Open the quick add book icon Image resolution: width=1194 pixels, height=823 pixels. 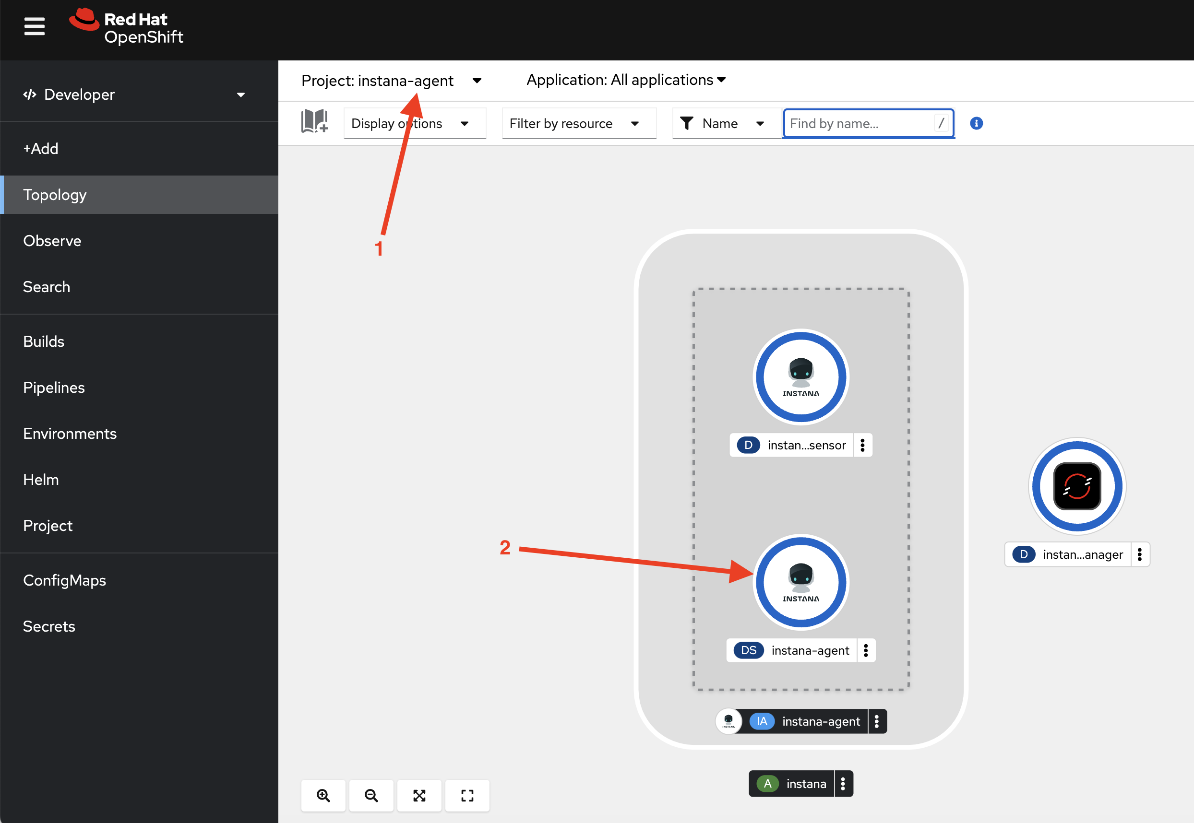314,122
